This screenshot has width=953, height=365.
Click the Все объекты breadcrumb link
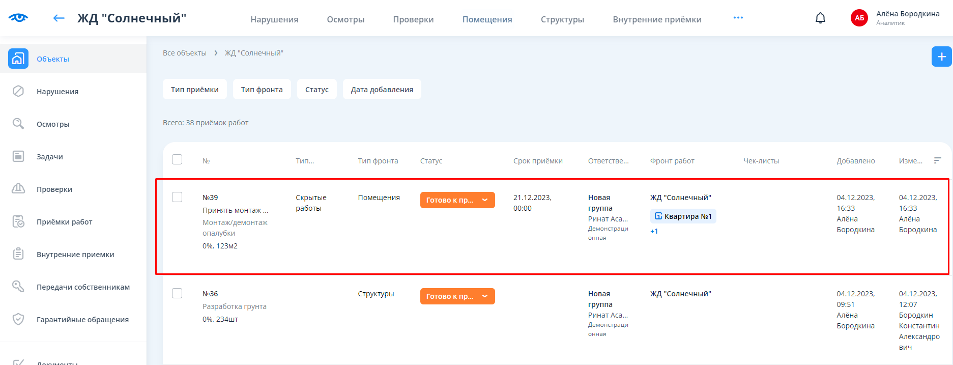[x=185, y=53]
